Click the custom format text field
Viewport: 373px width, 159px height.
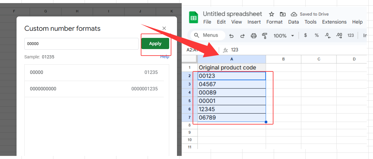(81, 44)
